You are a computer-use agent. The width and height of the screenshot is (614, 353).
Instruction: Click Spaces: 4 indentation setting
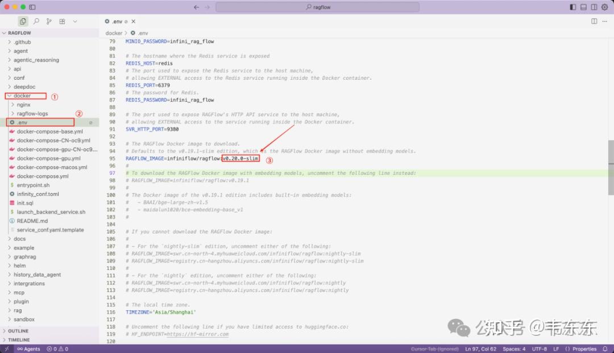coord(513,348)
